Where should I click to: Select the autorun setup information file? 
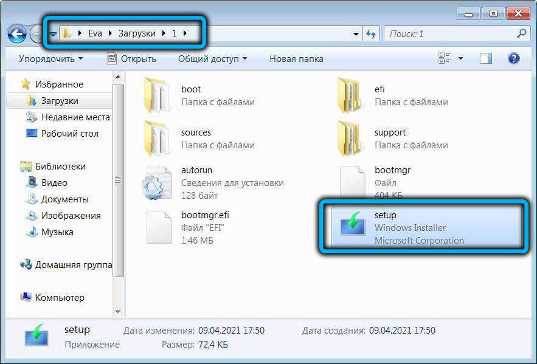[196, 171]
